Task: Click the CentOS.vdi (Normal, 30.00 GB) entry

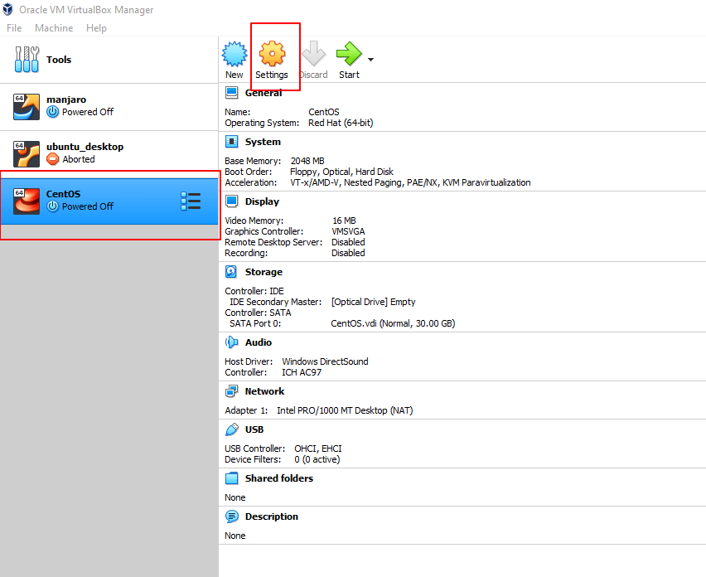Action: [x=393, y=323]
